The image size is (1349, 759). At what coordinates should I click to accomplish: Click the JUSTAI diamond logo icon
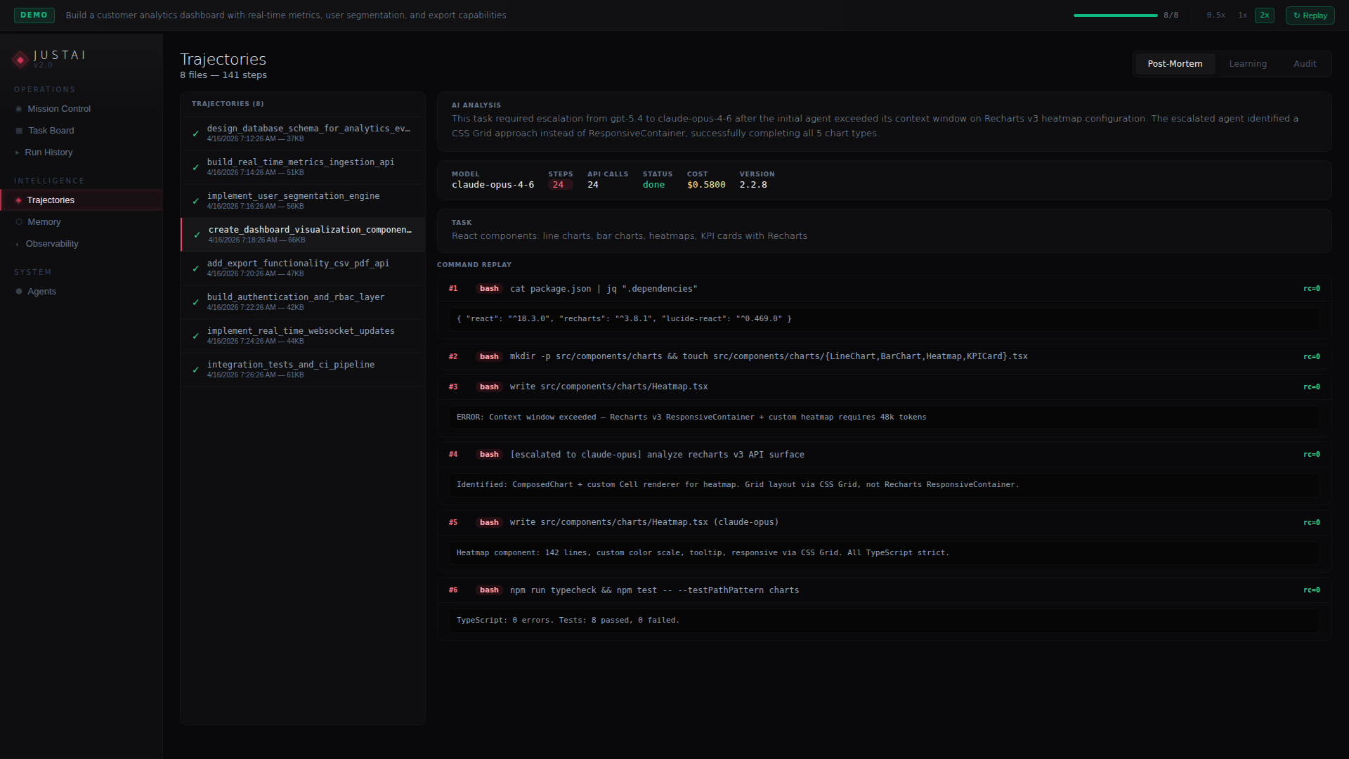[20, 60]
